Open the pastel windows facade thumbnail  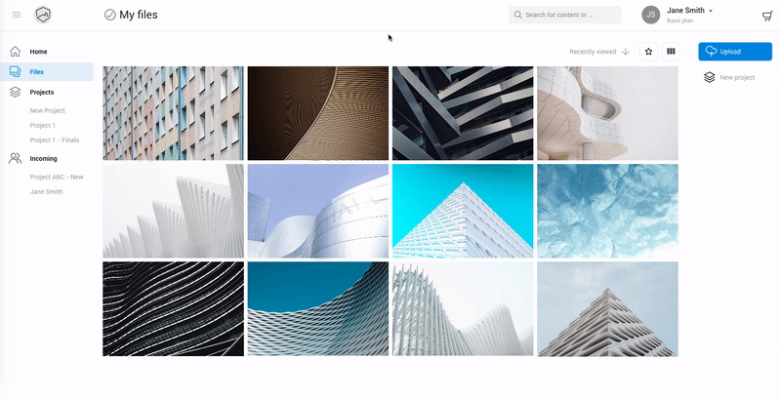pos(174,113)
